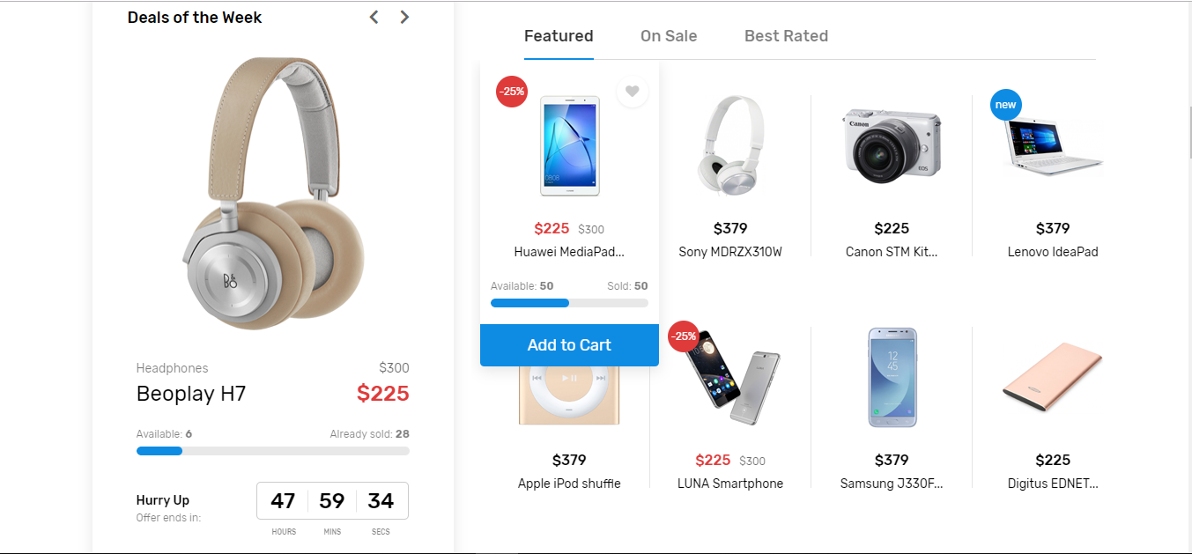
Task: Click Add to Cart for Huawei MediaPad
Action: (x=569, y=344)
